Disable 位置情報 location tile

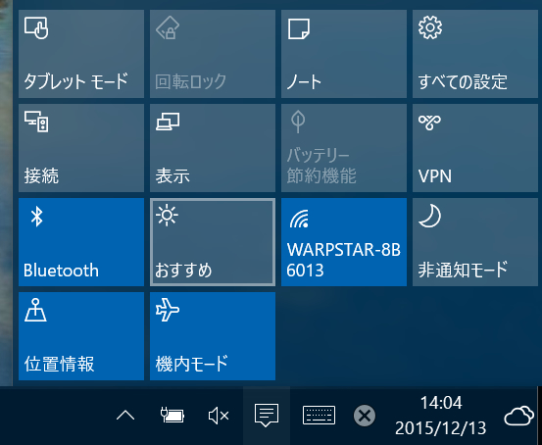[81, 336]
